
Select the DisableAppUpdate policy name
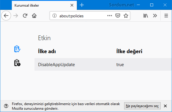(56, 65)
